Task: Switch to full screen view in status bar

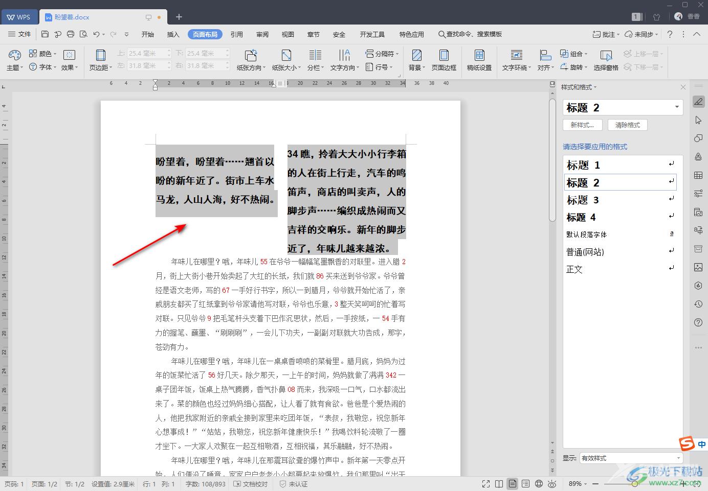Action: click(485, 484)
